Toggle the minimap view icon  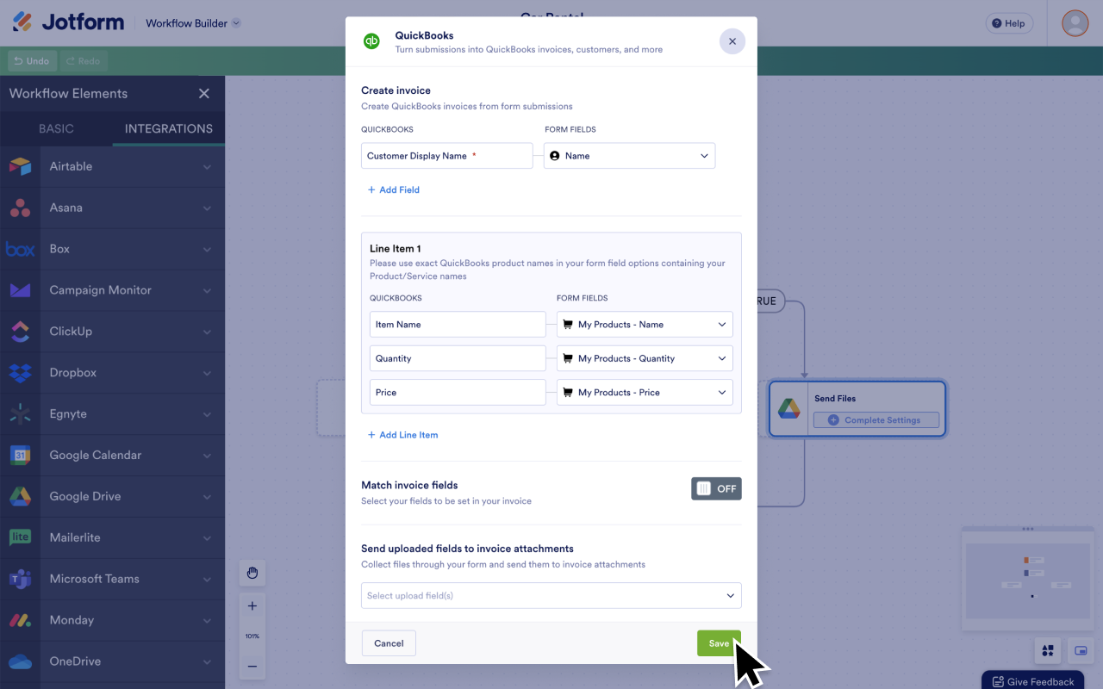point(1081,650)
